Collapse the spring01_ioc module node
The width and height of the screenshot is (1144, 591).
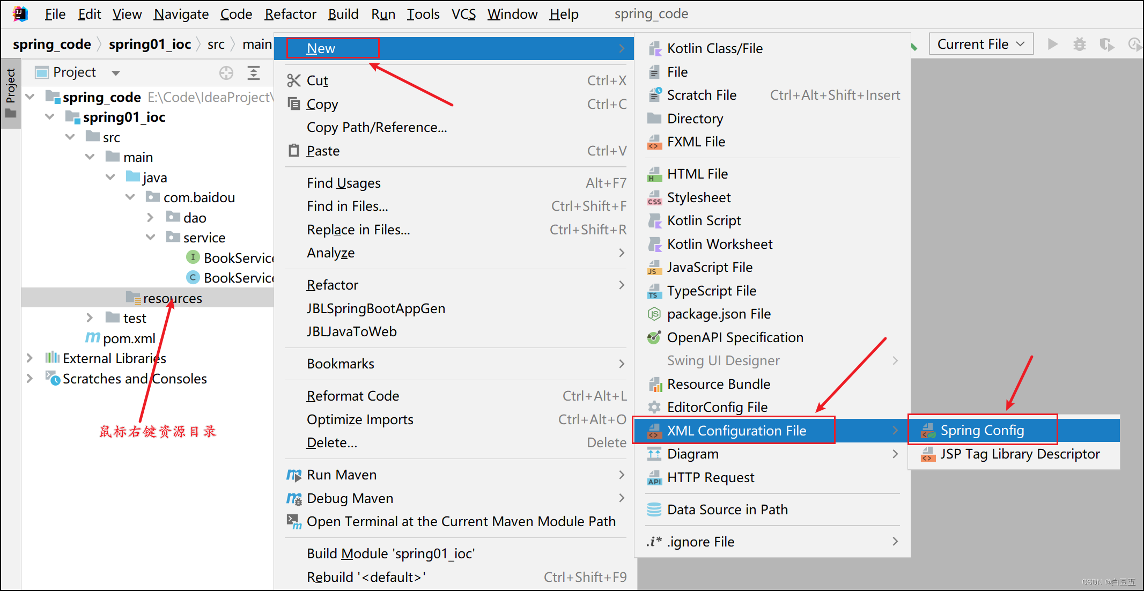(50, 117)
